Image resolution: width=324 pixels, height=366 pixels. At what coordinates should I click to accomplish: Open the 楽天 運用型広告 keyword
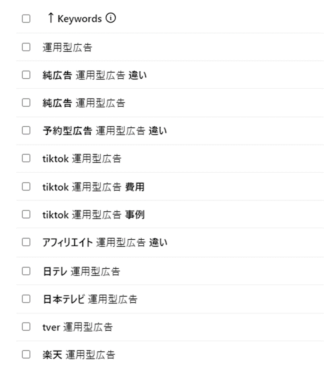(78, 355)
